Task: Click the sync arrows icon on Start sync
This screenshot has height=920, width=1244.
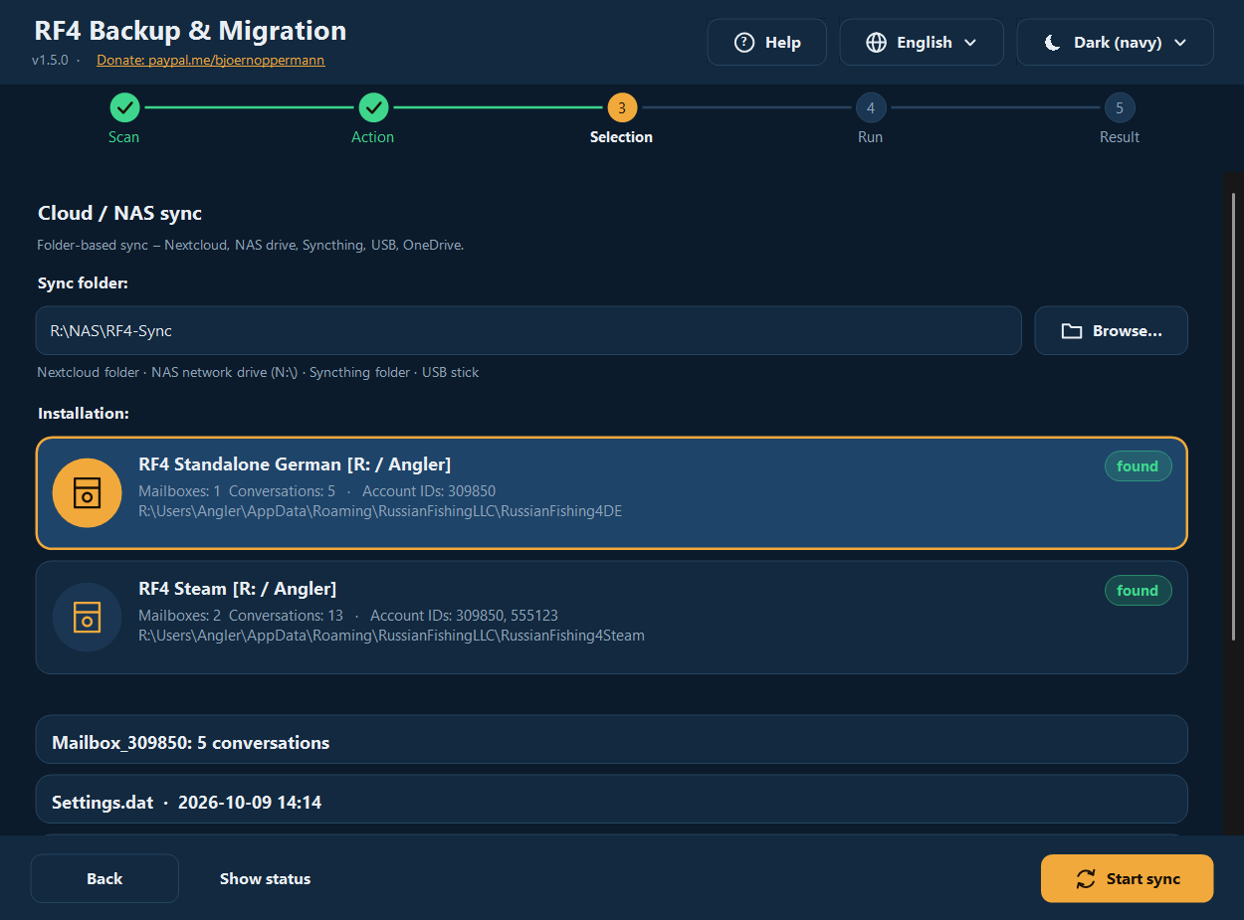Action: coord(1086,879)
